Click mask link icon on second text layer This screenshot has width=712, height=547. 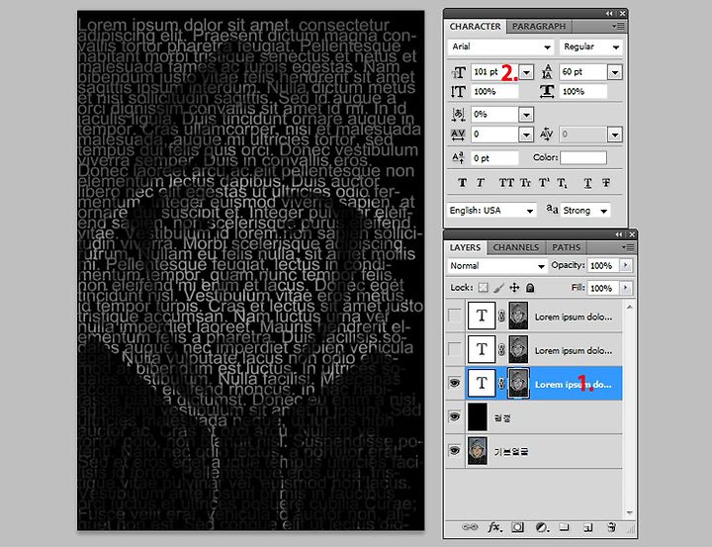pyautogui.click(x=501, y=349)
